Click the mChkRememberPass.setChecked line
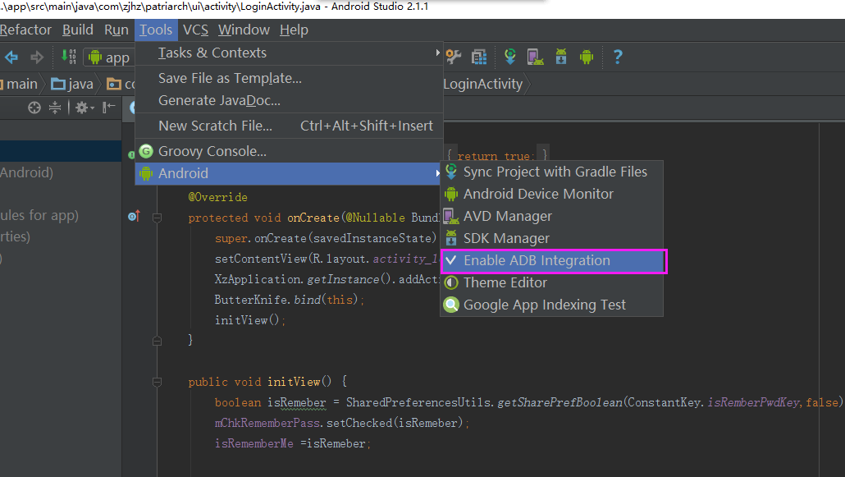 (341, 423)
